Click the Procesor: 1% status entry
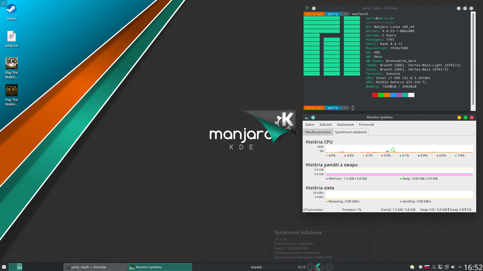Image resolution: width=483 pixels, height=271 pixels. pos(352,210)
